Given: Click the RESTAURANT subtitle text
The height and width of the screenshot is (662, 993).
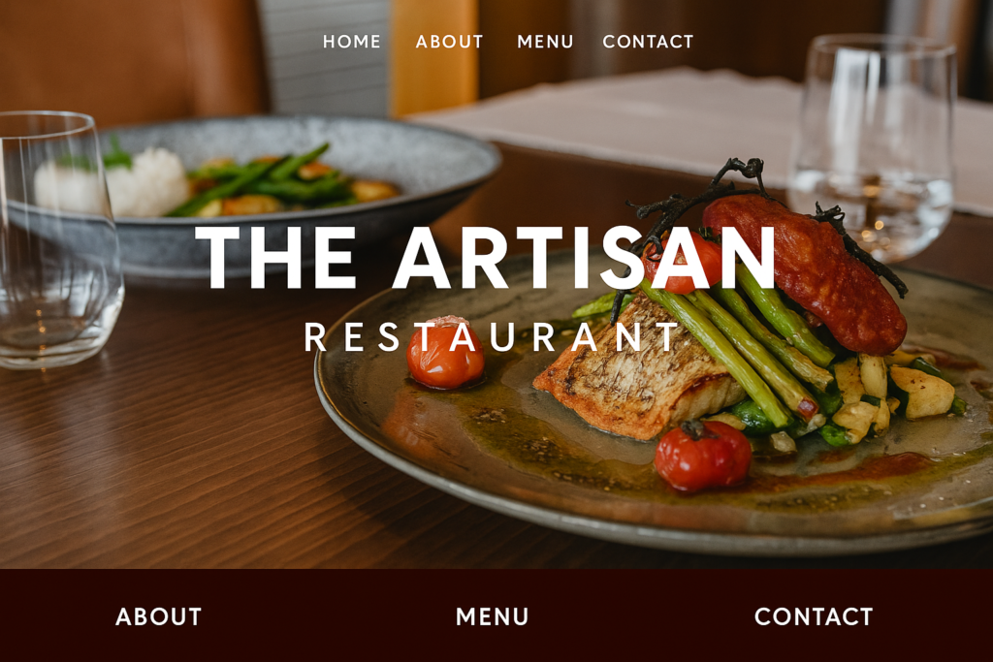Looking at the screenshot, I should coord(492,336).
